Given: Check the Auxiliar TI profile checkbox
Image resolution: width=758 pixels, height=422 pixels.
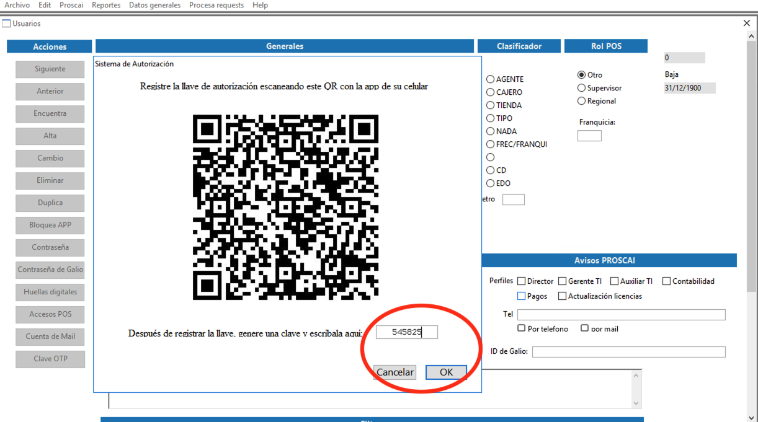Looking at the screenshot, I should tap(615, 281).
